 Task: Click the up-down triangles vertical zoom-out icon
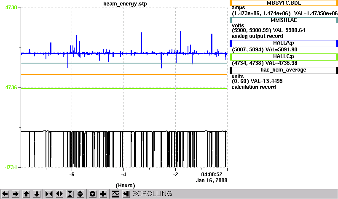tap(80, 194)
